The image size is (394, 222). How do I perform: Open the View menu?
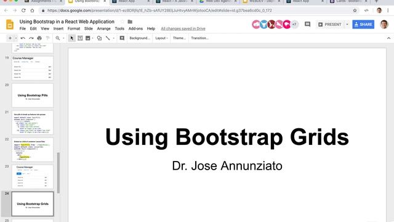pyautogui.click(x=45, y=29)
